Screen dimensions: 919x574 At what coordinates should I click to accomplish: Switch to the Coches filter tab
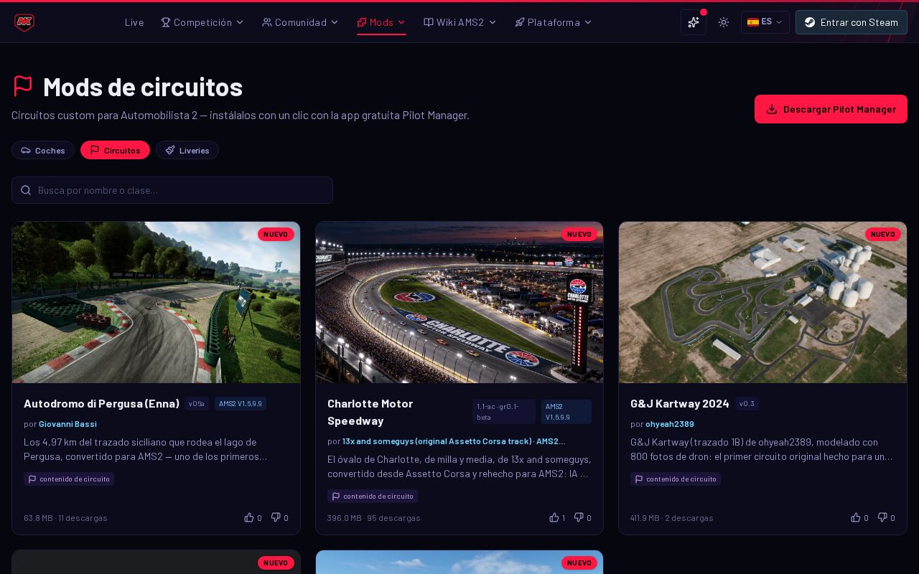coord(43,150)
